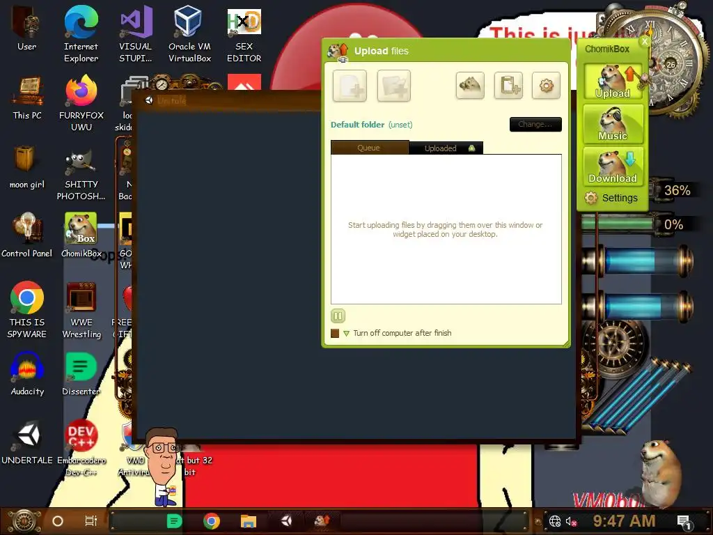Expand the green arrow beside Turn off computer
The width and height of the screenshot is (713, 535).
click(x=347, y=334)
